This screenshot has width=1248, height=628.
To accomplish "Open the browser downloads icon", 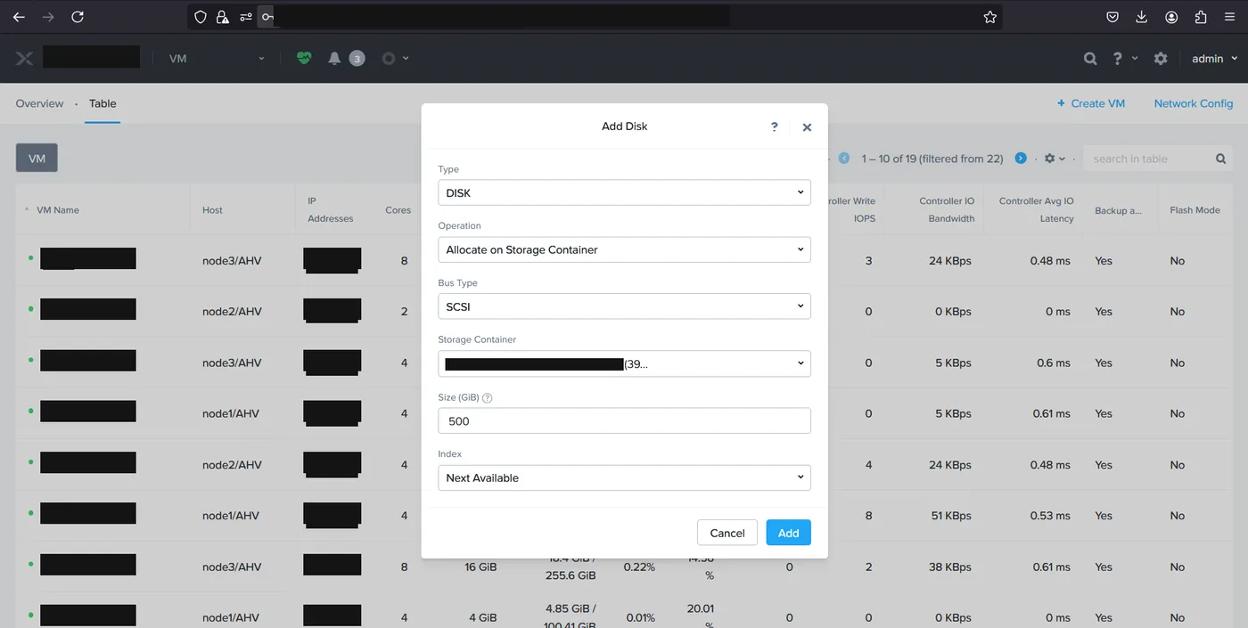I will [x=1142, y=17].
